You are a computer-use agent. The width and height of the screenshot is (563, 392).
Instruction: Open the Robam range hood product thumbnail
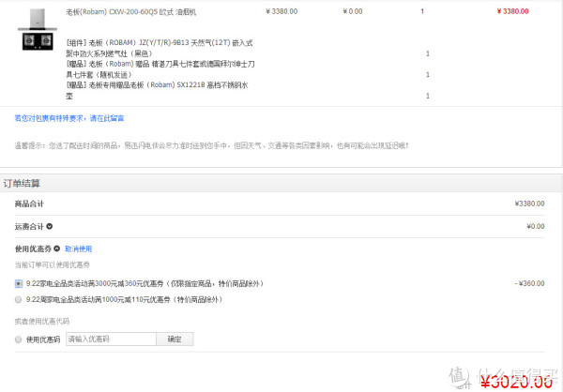coord(38,29)
